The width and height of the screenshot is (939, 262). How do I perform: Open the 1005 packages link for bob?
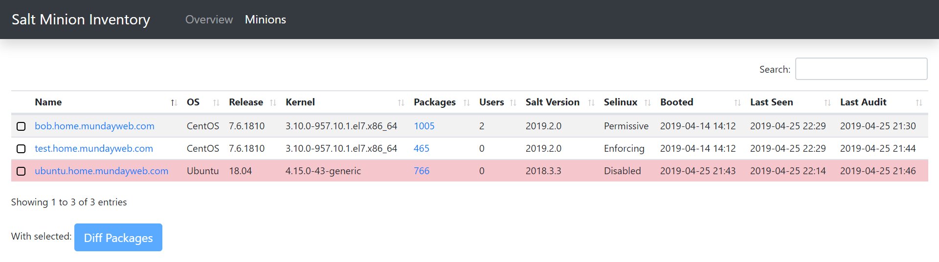(424, 126)
